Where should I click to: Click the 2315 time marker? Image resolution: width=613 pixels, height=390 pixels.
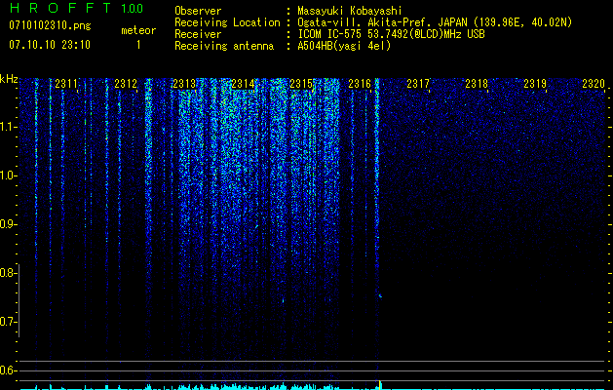click(301, 83)
